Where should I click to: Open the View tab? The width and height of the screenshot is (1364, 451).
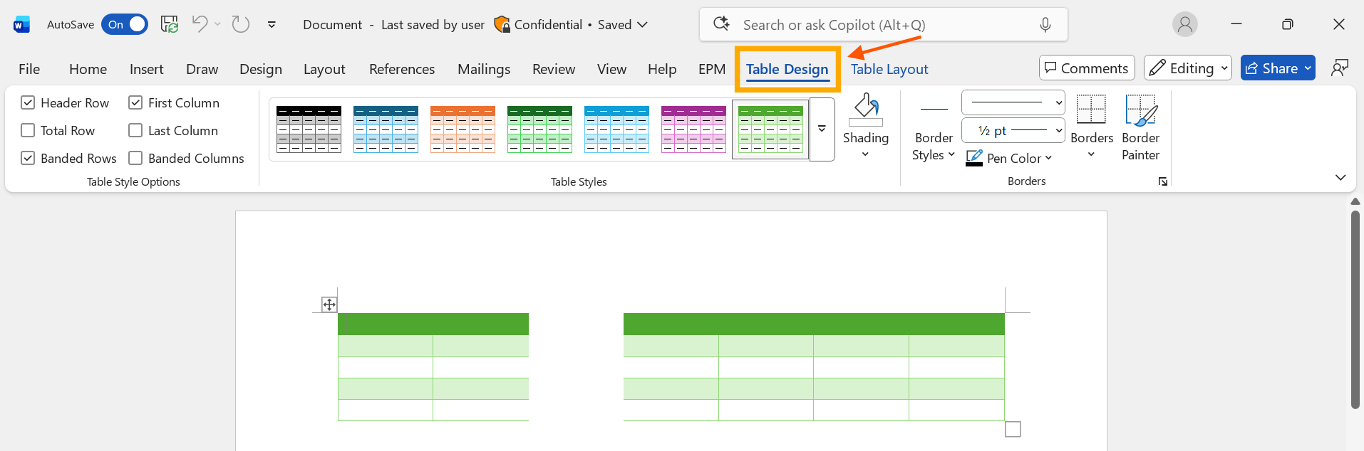point(611,69)
